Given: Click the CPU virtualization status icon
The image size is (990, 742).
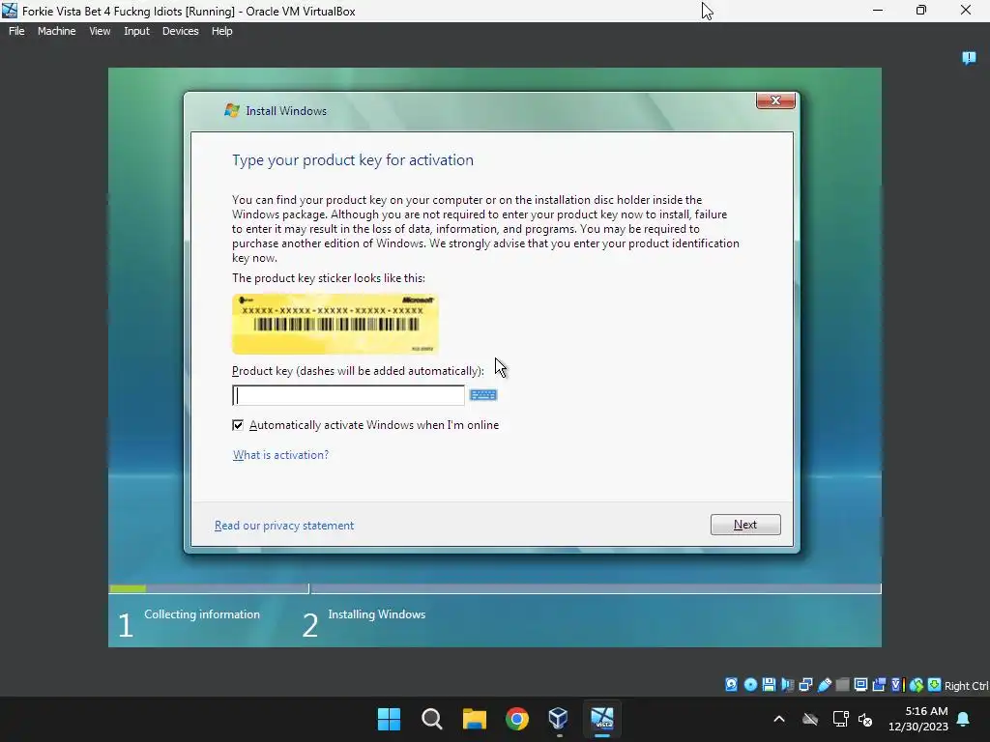Looking at the screenshot, I should (x=898, y=685).
